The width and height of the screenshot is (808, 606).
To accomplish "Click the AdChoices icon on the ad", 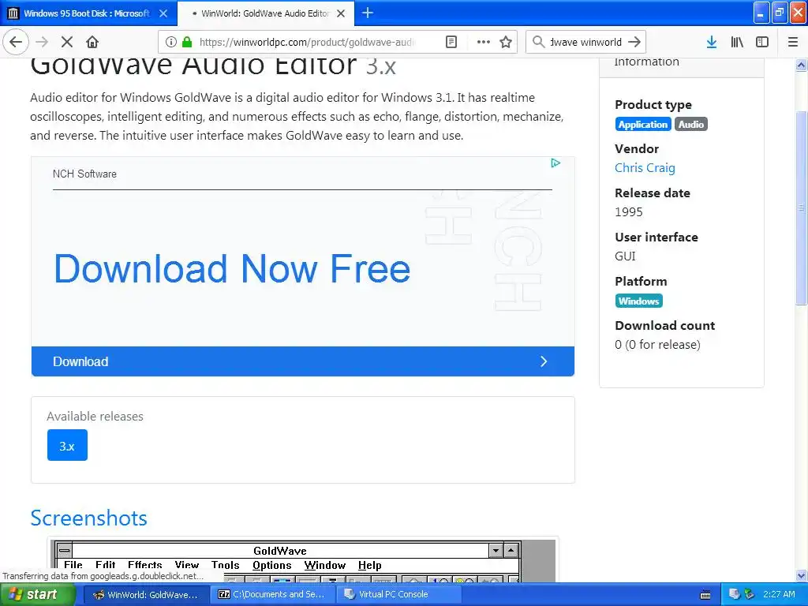I will (x=555, y=163).
